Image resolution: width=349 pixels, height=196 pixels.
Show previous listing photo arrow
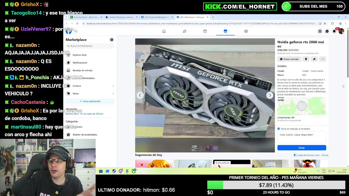point(140,95)
